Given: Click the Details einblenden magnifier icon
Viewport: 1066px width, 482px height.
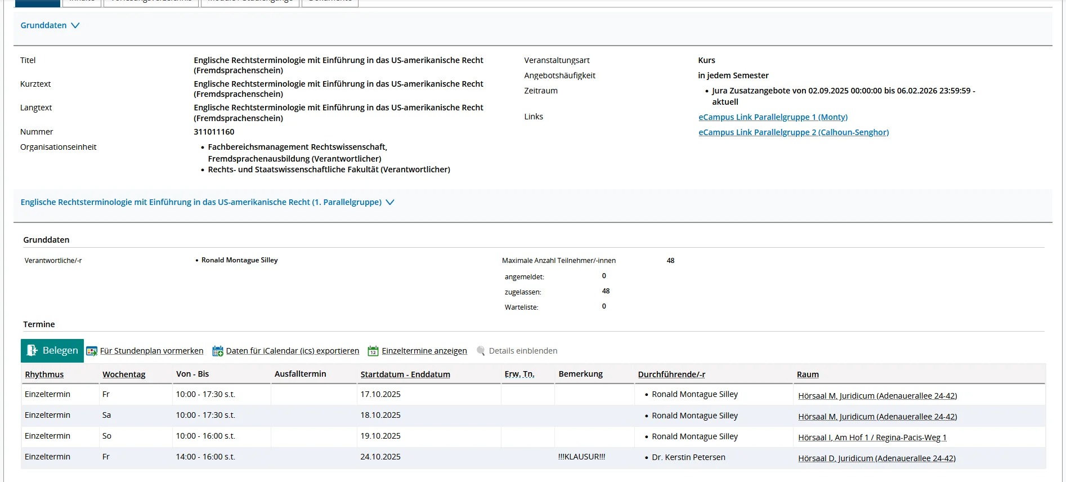Looking at the screenshot, I should pyautogui.click(x=481, y=351).
